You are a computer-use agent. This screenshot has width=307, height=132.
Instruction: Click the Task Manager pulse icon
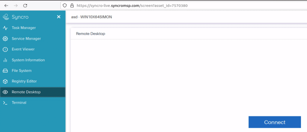point(5,28)
